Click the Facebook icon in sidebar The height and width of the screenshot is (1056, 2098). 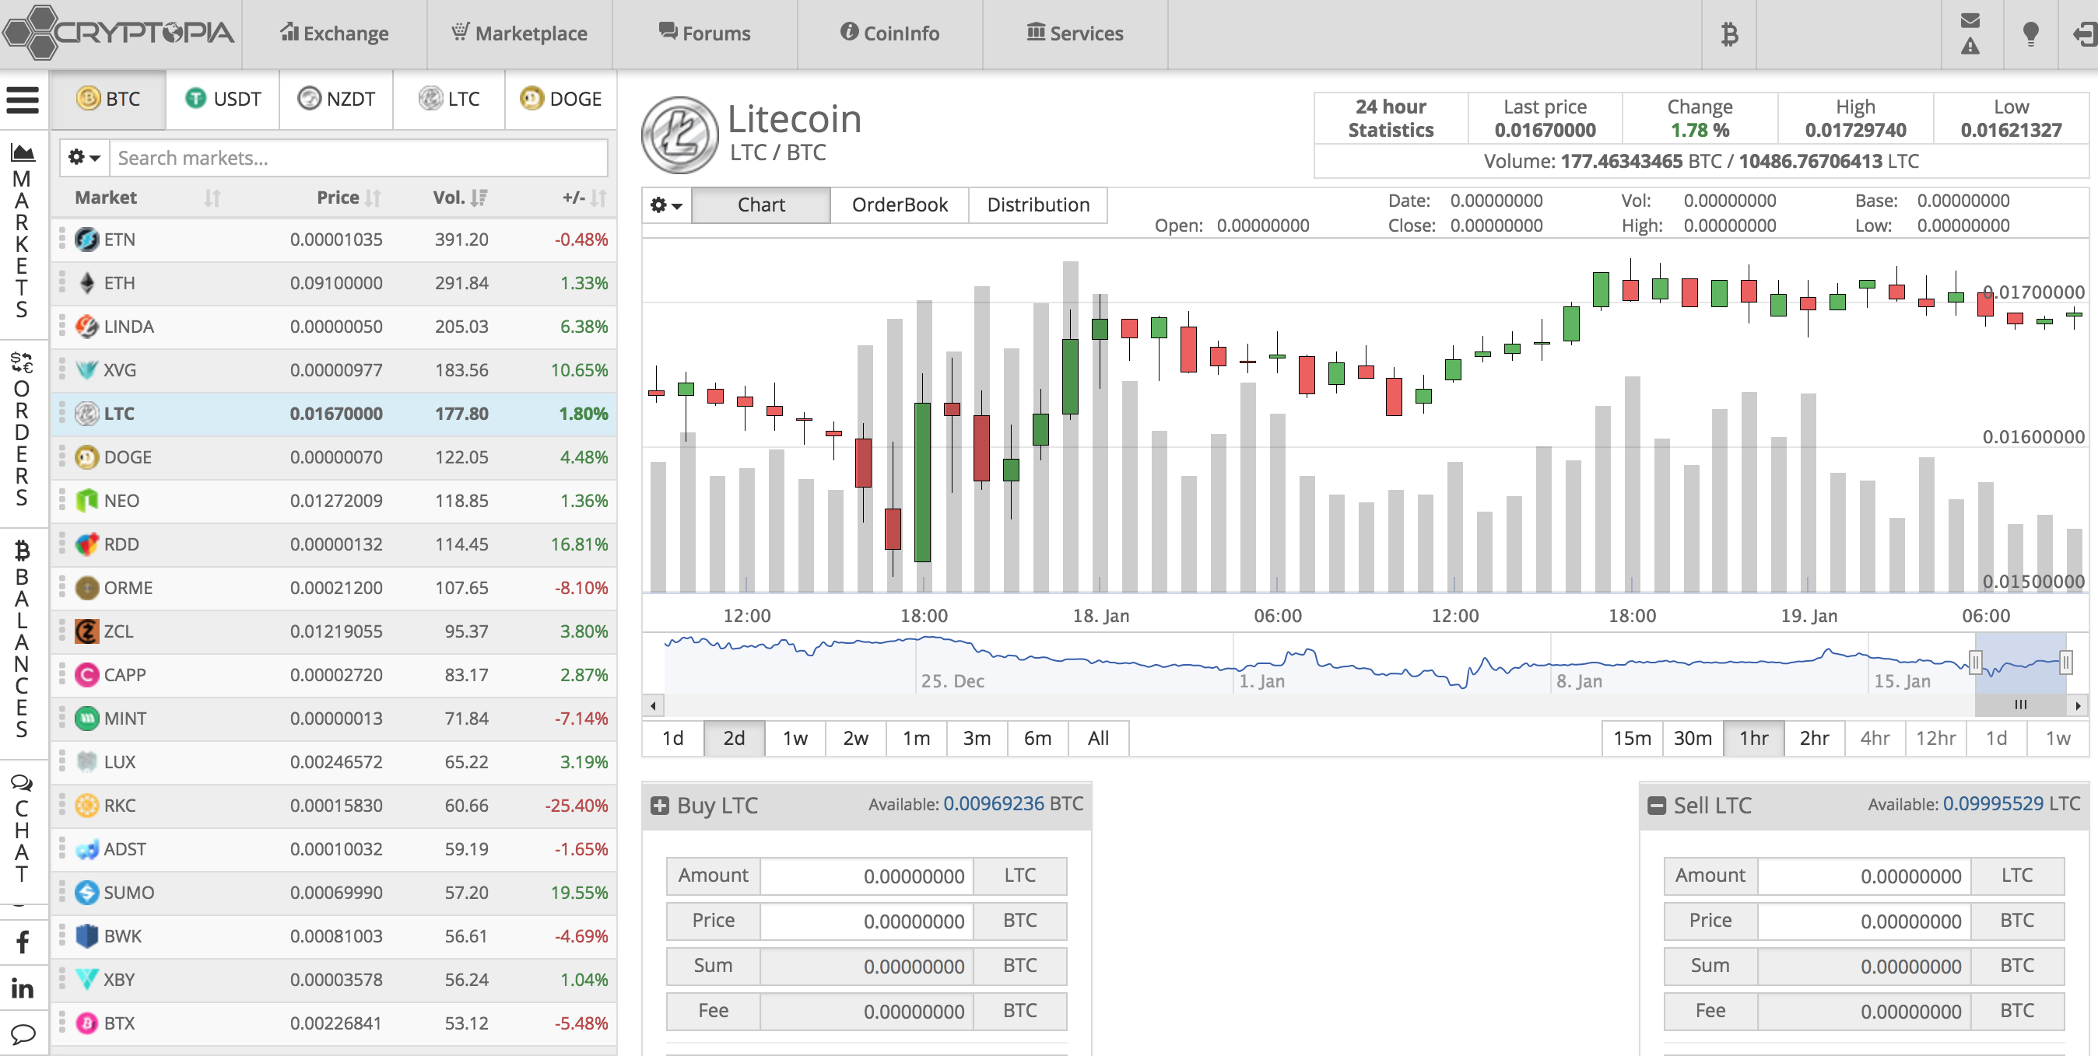22,942
